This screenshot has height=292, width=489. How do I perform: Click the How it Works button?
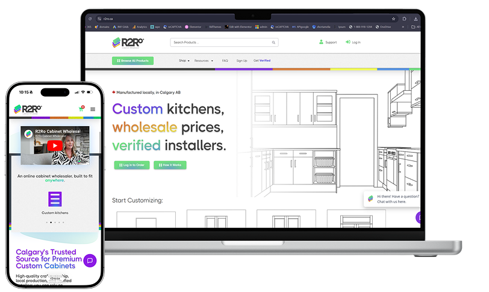[170, 165]
